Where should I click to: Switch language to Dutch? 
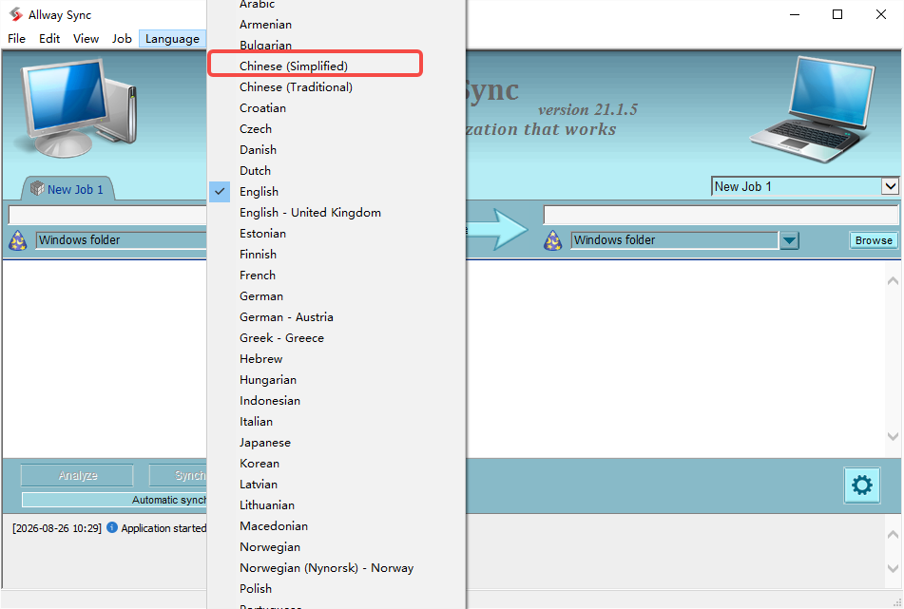click(x=337, y=171)
